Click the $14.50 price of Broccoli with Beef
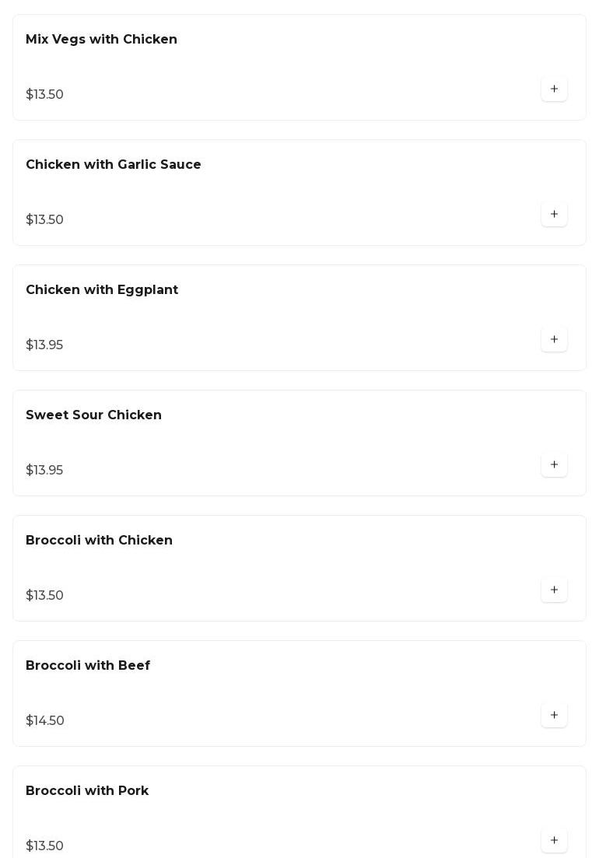Image resolution: width=599 pixels, height=858 pixels. 45,721
